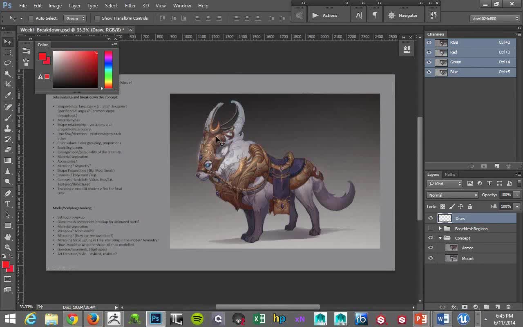Select the Horizontal Type tool
The width and height of the screenshot is (523, 327).
pos(8,204)
